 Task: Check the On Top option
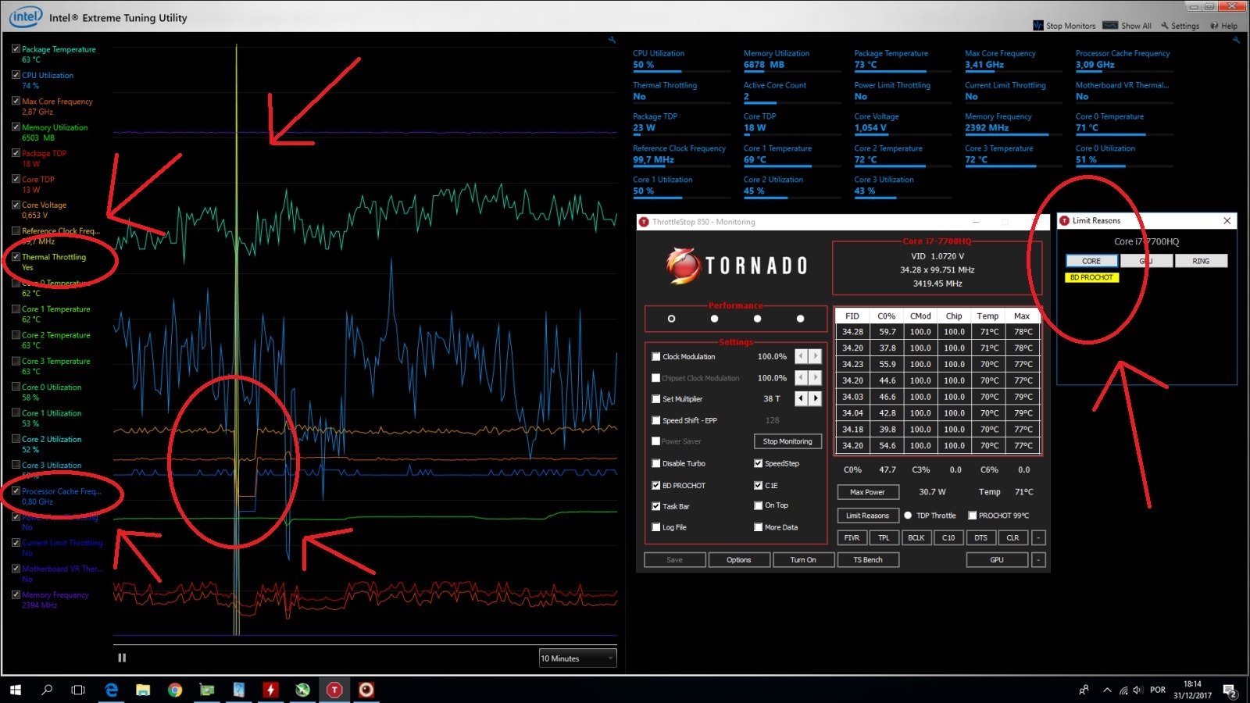pos(758,505)
